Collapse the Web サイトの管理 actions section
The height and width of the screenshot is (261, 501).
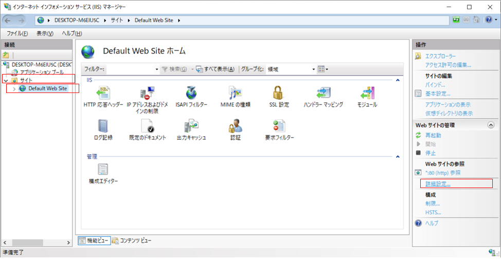pos(491,125)
